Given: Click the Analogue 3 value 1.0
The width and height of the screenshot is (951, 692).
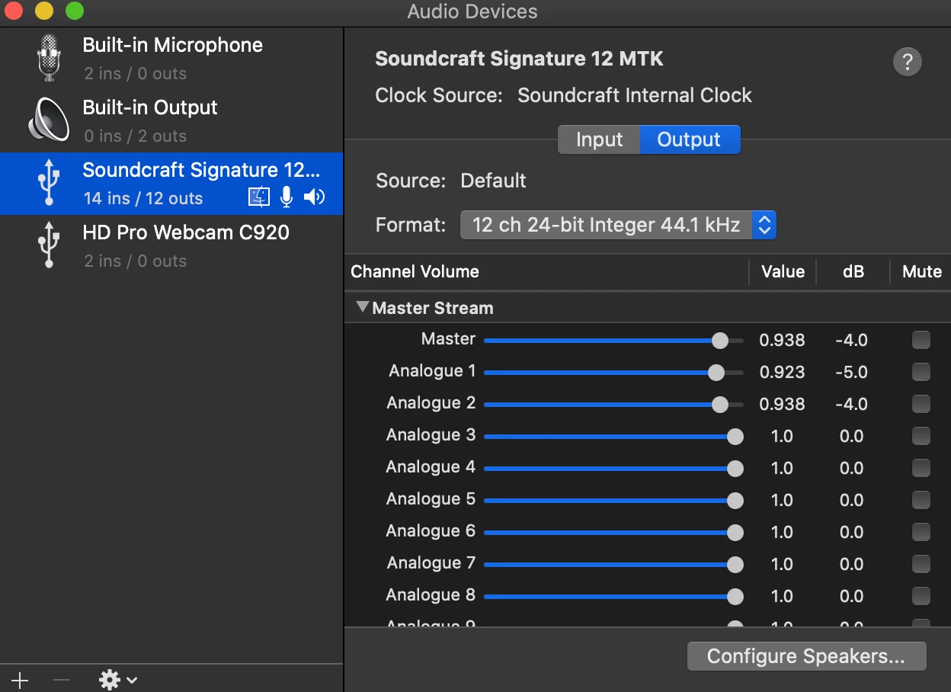Looking at the screenshot, I should (x=782, y=437).
